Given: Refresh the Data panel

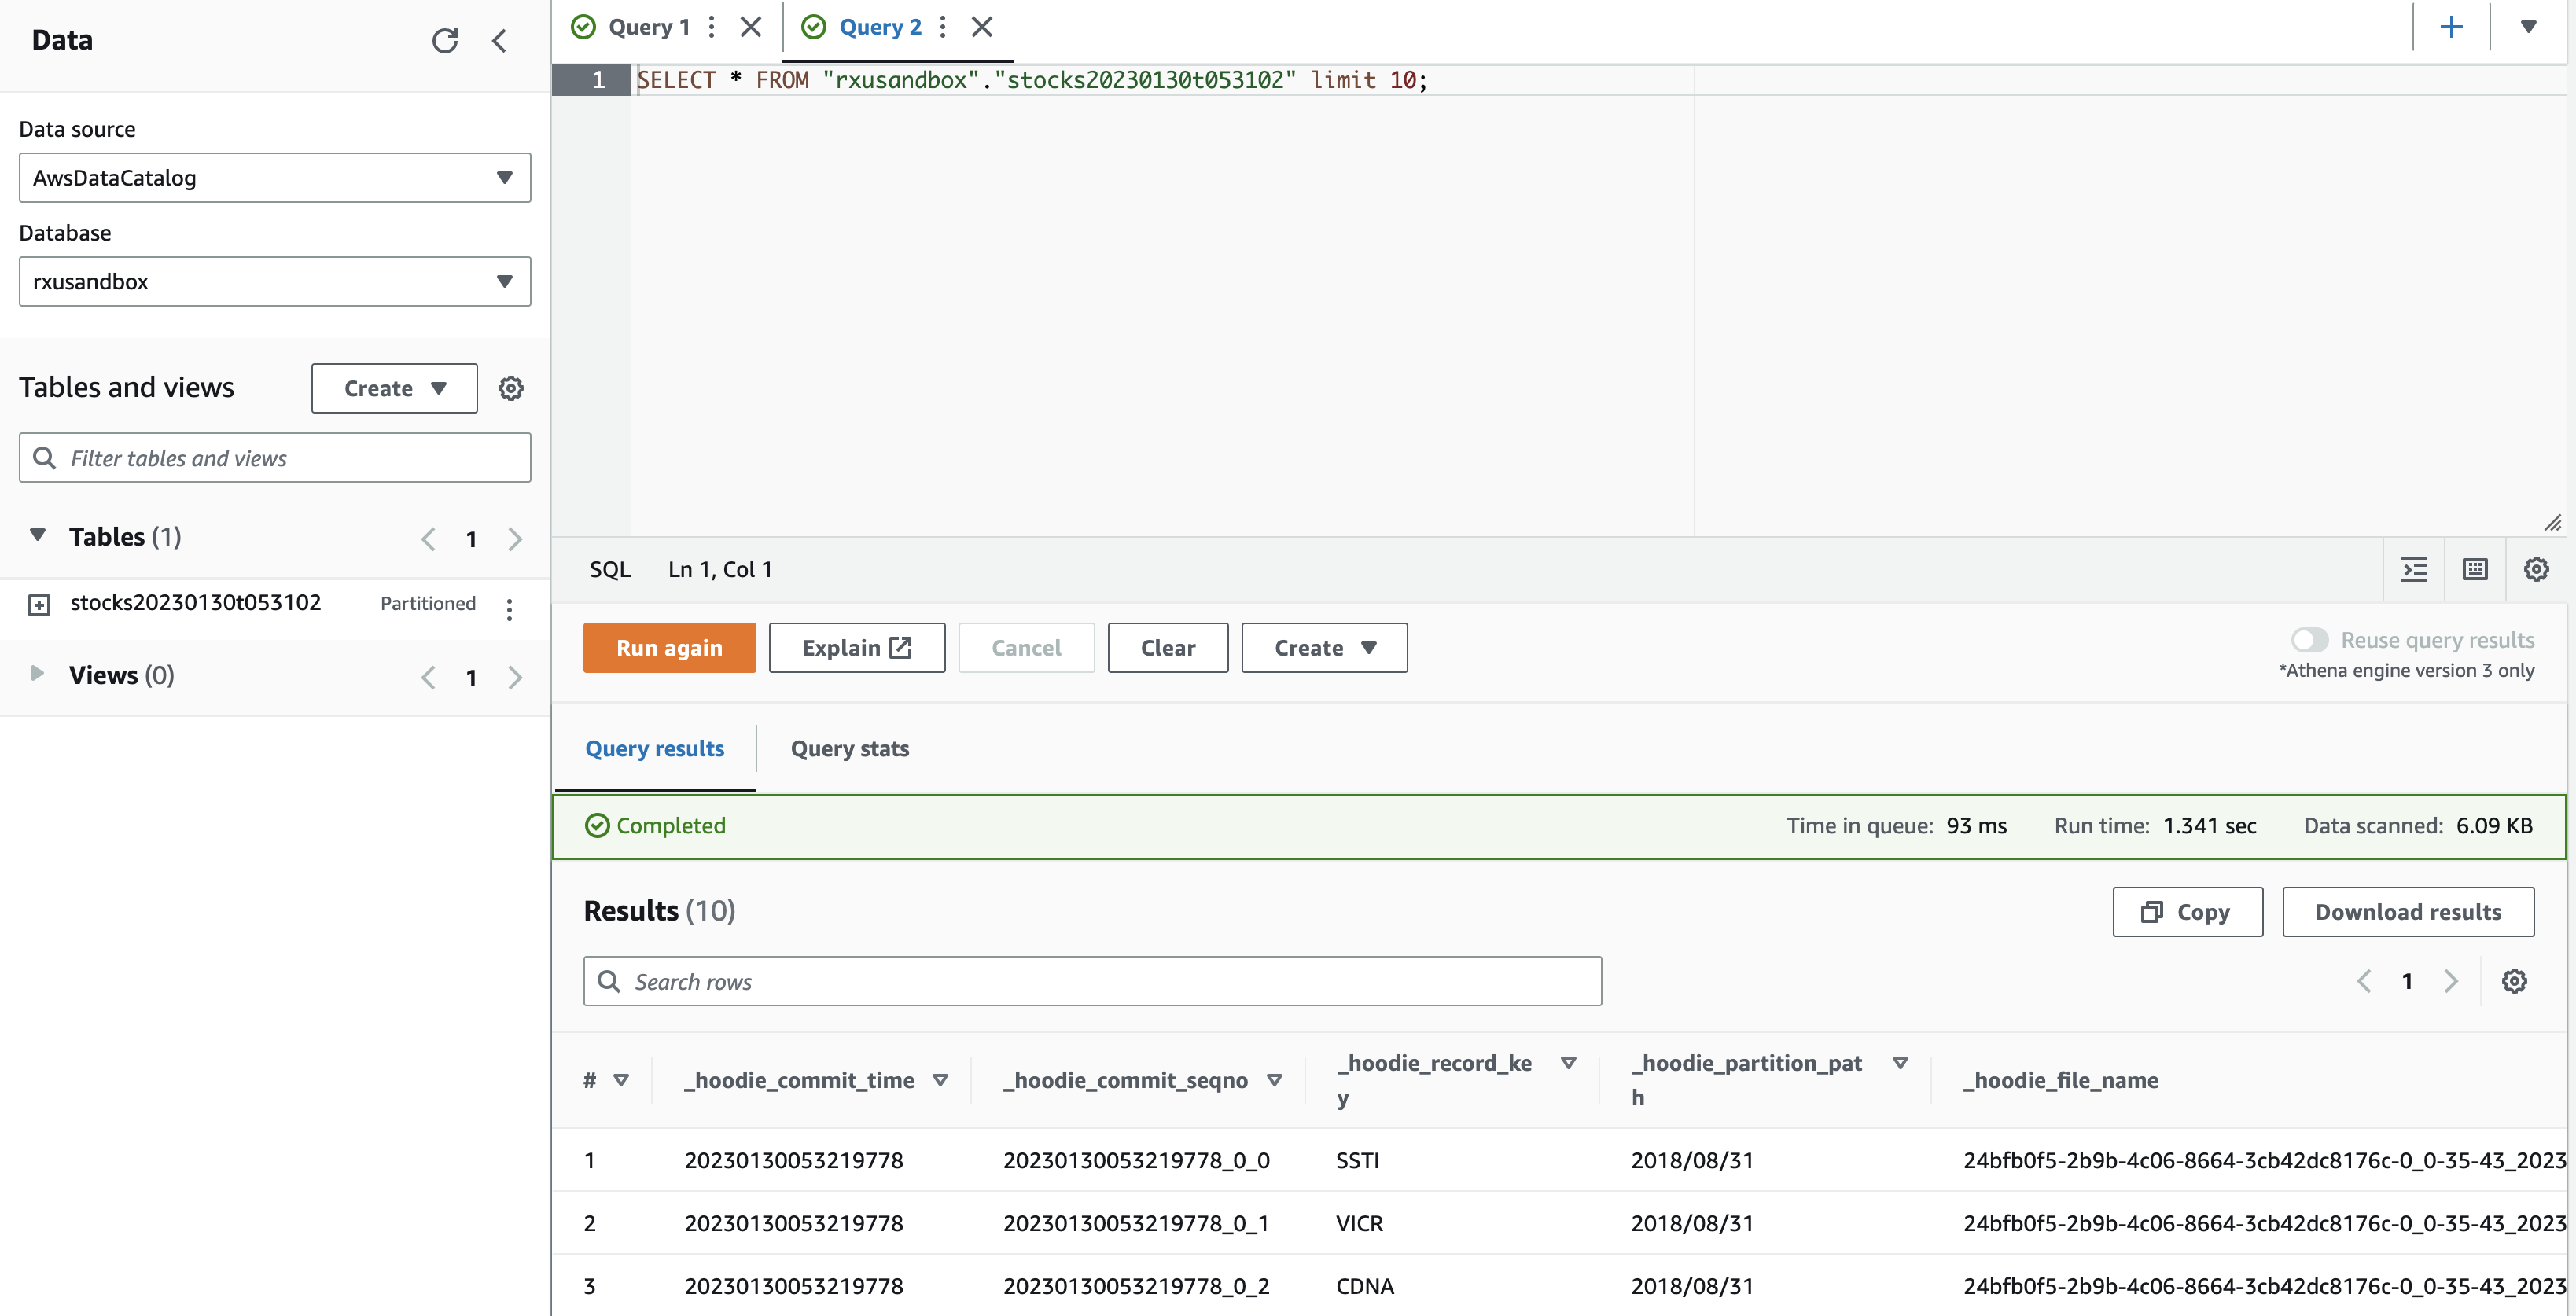Looking at the screenshot, I should [x=444, y=41].
